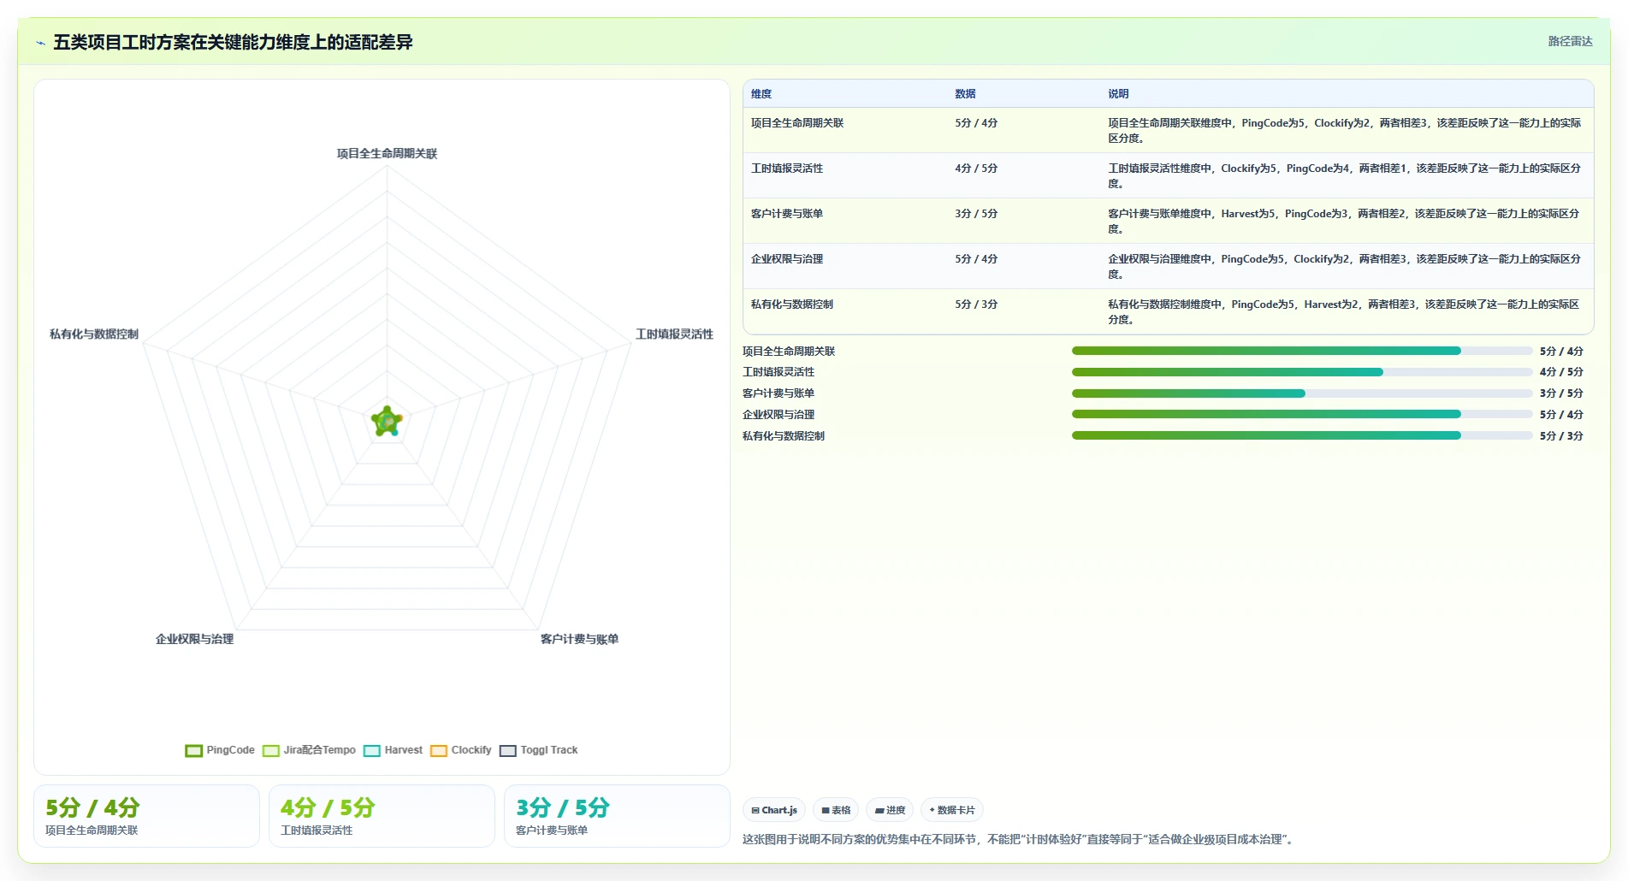The height and width of the screenshot is (881, 1628).
Task: Click the 进度 tag
Action: [890, 810]
